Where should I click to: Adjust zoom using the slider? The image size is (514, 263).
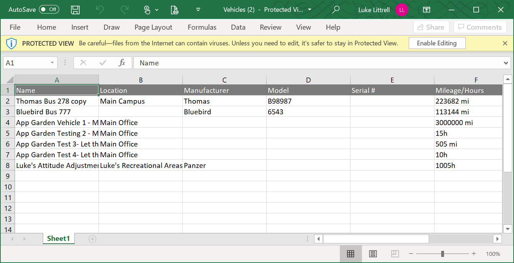[442, 254]
